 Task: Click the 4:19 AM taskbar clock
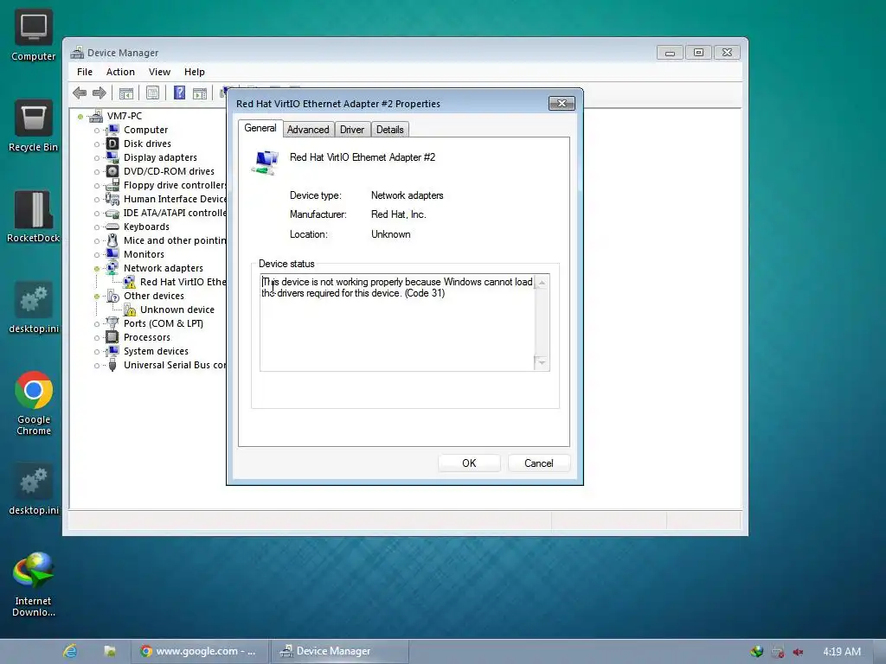click(x=842, y=652)
